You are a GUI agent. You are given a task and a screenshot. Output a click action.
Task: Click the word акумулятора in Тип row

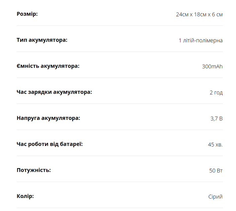click(48, 41)
